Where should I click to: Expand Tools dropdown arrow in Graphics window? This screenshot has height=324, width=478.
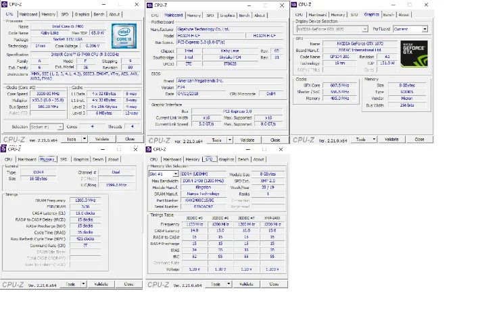click(x=374, y=139)
